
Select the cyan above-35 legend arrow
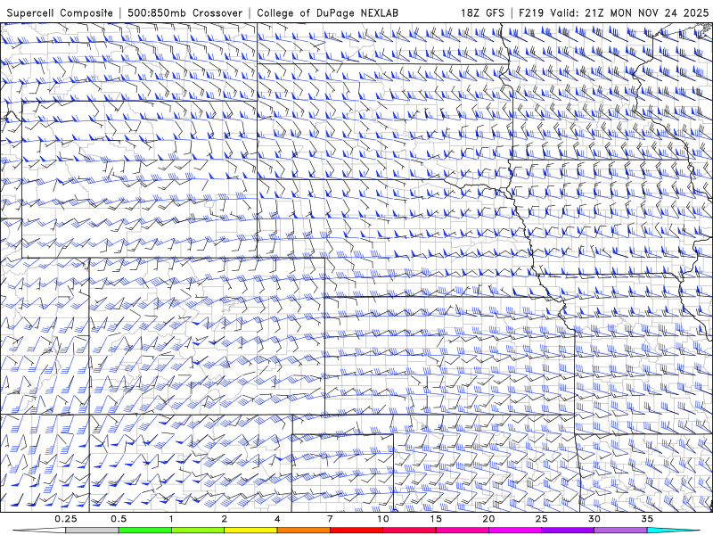pyautogui.click(x=673, y=531)
